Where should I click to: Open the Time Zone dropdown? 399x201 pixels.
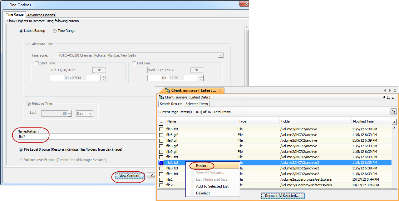[221, 55]
